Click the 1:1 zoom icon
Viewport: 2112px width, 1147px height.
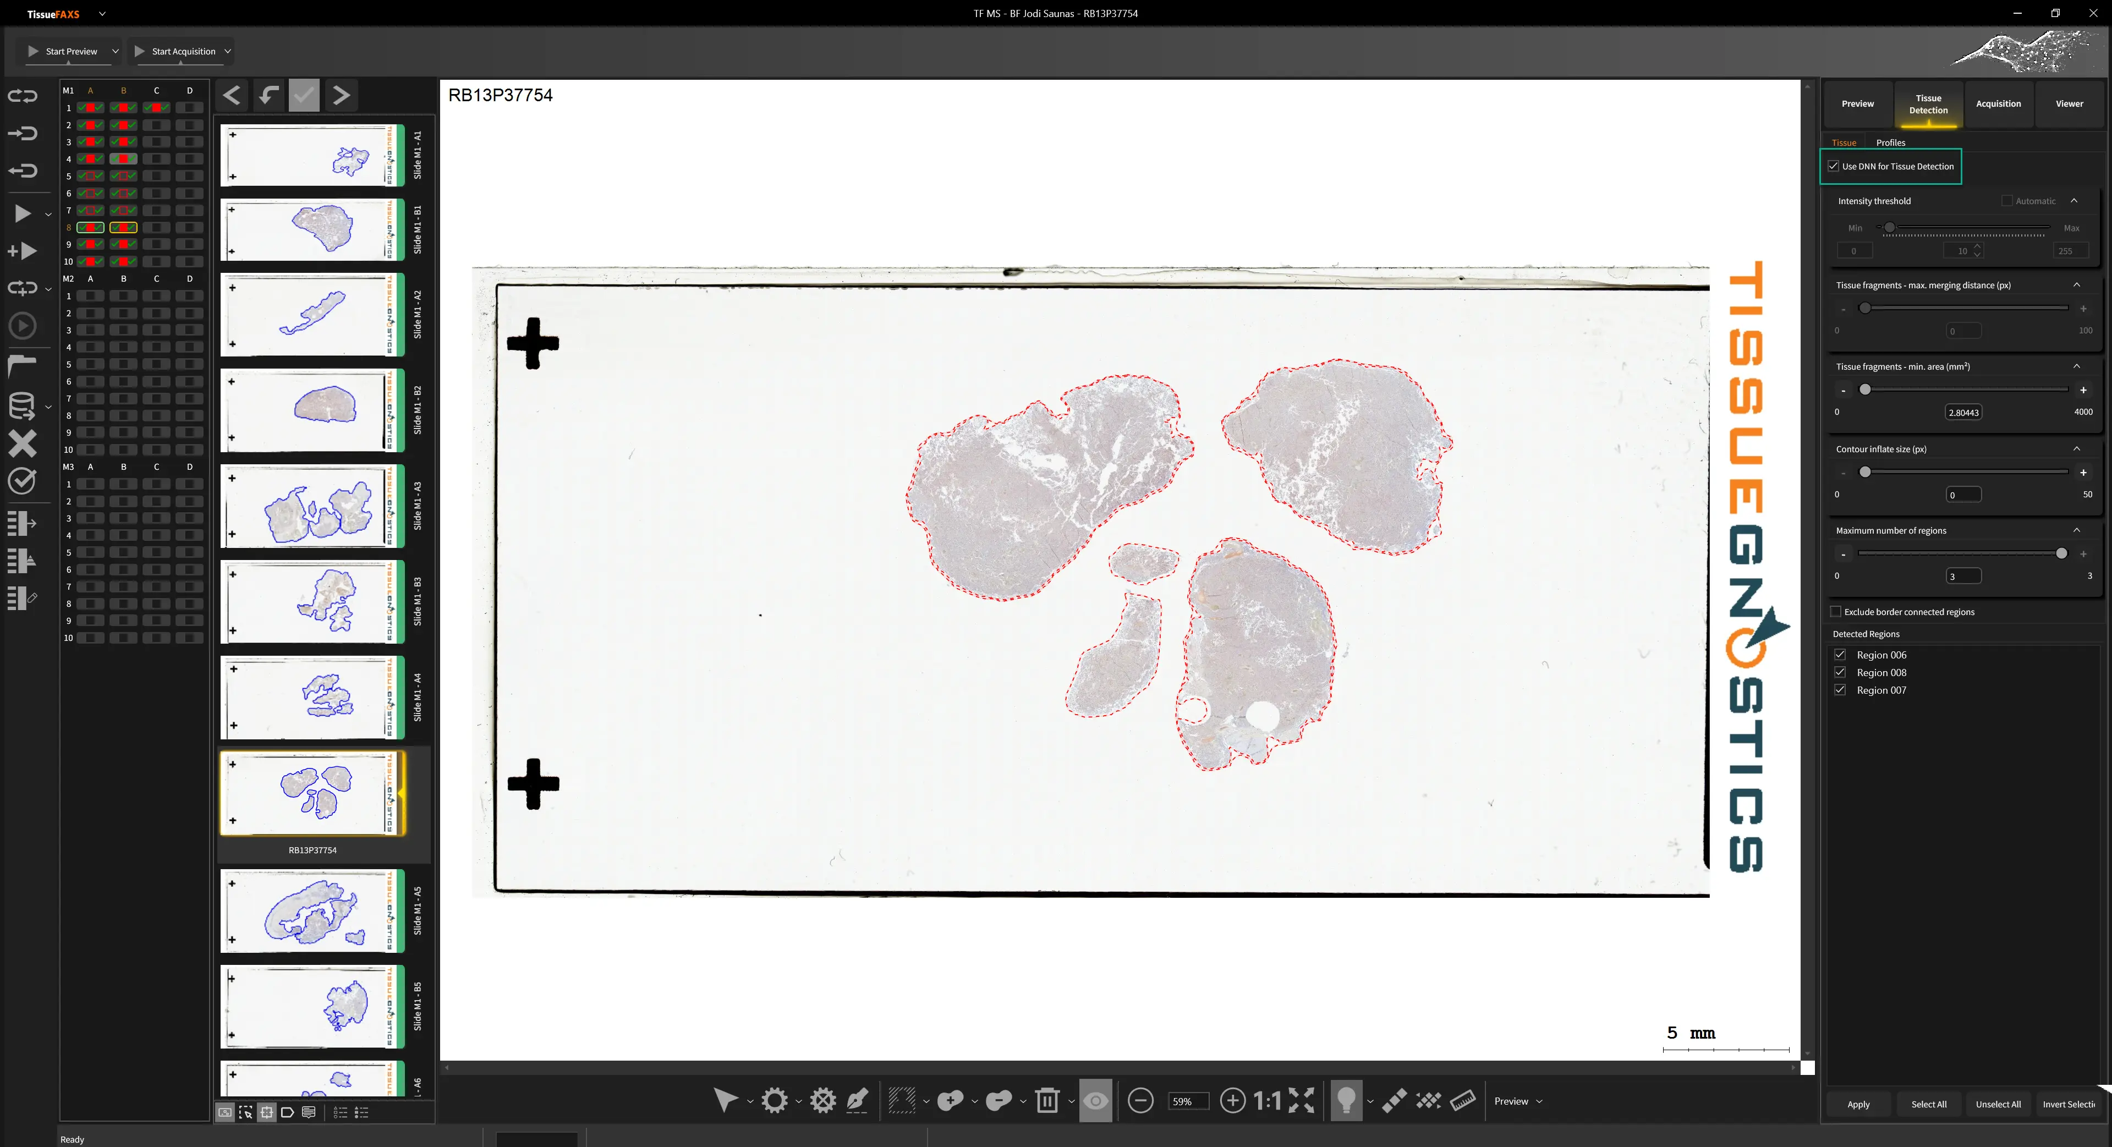point(1267,1100)
